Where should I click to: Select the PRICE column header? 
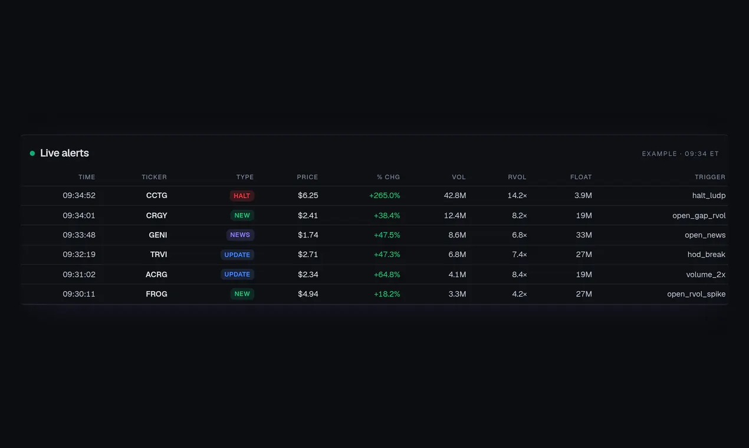pos(307,177)
